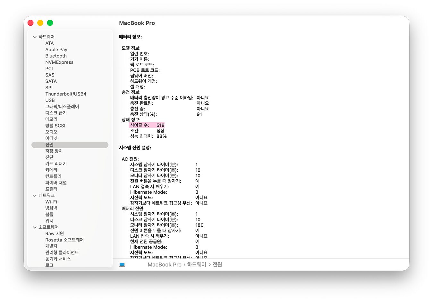Viewport: 433px width, 302px height.
Task: Select the 전원 sidebar item
Action: (49, 145)
